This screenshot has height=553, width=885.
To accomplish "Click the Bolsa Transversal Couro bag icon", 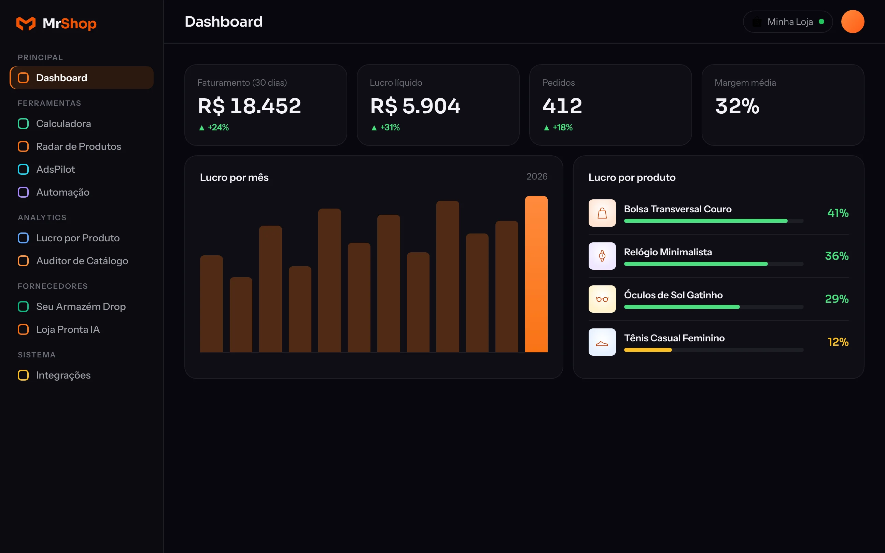I will 602,213.
